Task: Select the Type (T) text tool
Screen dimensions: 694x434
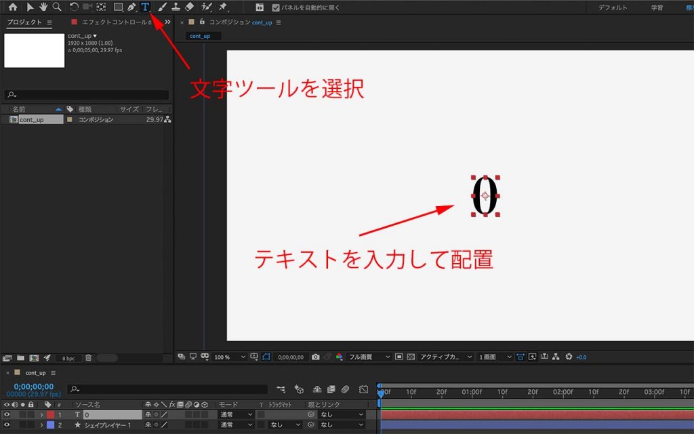Action: coord(145,7)
